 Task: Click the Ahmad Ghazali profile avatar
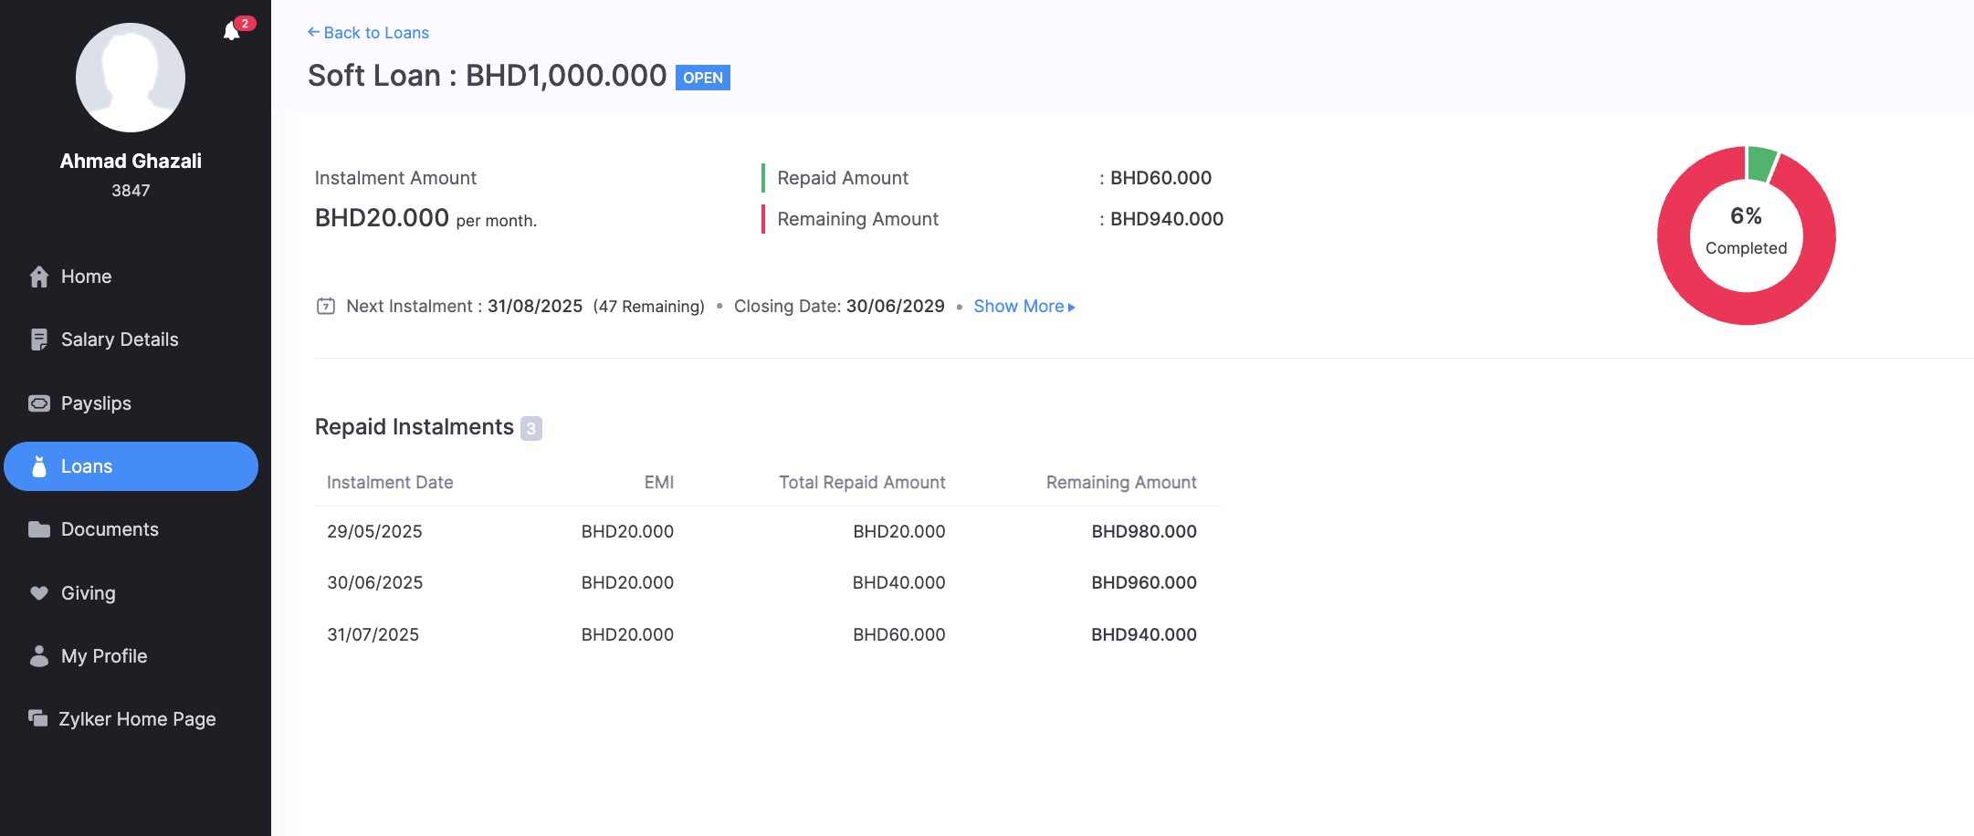(131, 78)
